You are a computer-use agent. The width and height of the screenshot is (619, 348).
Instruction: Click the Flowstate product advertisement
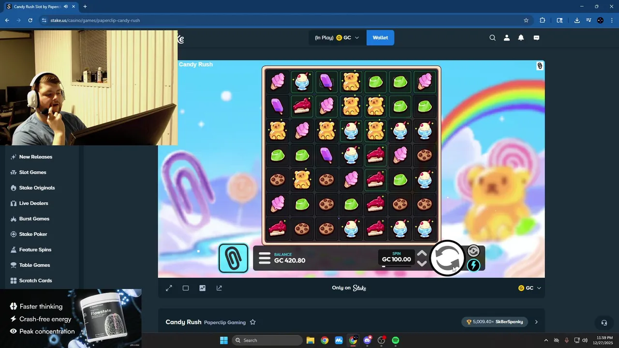point(71,318)
